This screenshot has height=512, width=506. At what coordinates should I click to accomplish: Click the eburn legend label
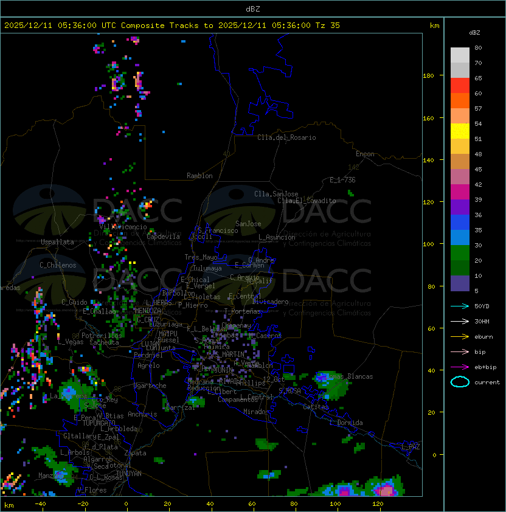(x=483, y=337)
